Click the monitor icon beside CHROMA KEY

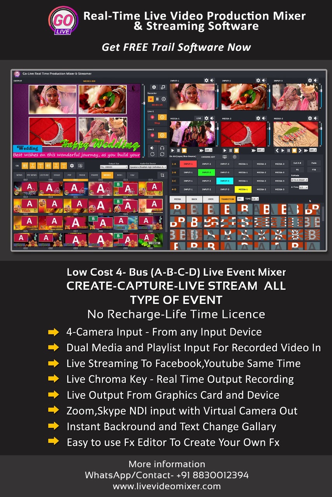tap(224, 157)
